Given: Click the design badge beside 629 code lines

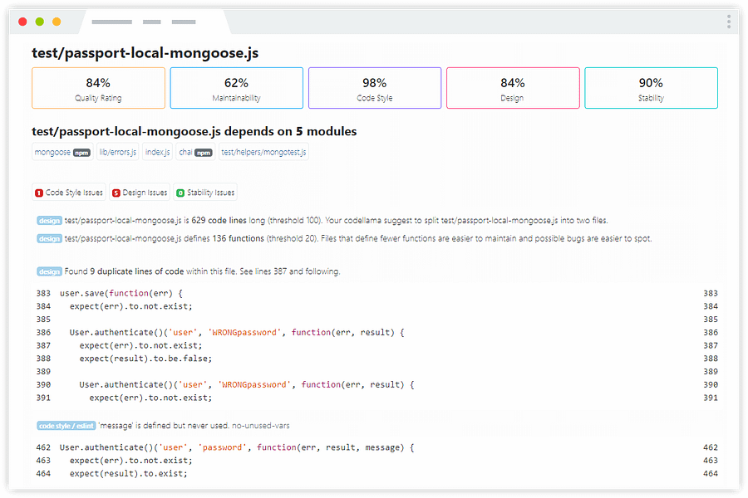Looking at the screenshot, I should click(49, 221).
